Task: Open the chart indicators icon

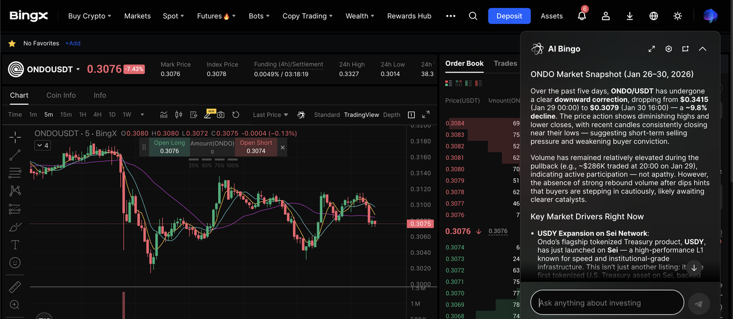Action: pyautogui.click(x=164, y=115)
